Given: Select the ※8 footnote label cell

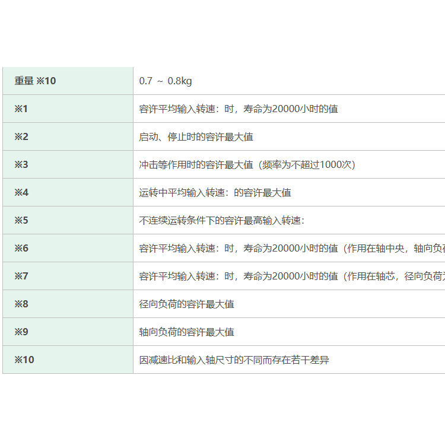Looking at the screenshot, I should (21, 304).
